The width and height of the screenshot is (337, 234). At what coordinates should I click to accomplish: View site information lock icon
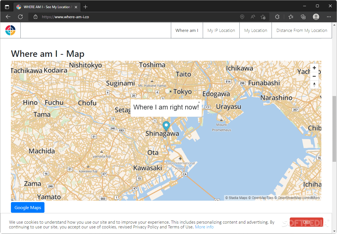click(36, 17)
